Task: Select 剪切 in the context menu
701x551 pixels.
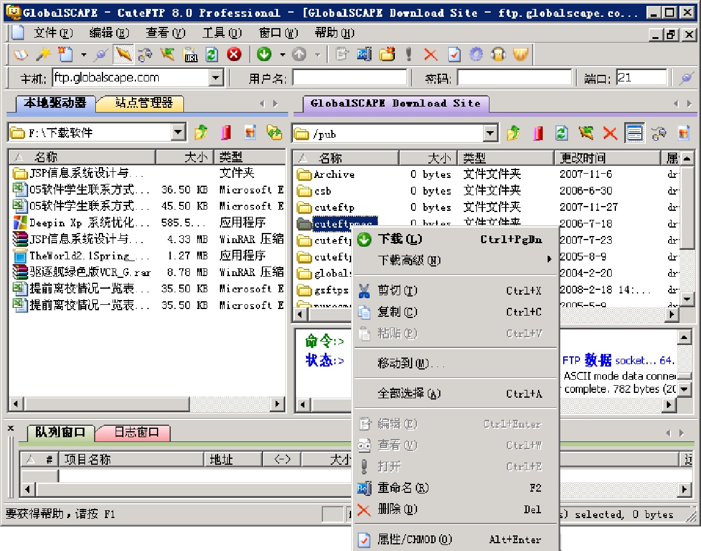Action: pos(456,291)
